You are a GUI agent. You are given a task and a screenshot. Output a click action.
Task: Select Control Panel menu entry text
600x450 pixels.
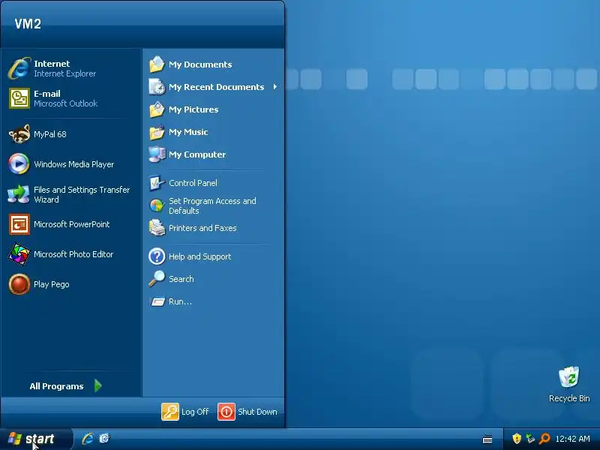pyautogui.click(x=193, y=183)
